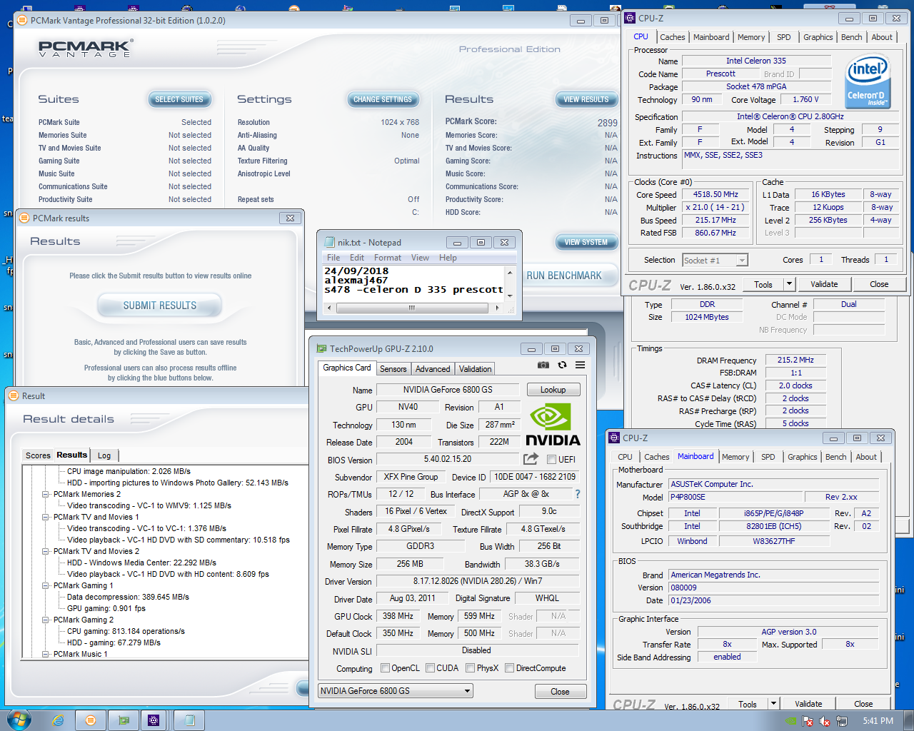Click the GPU-Z screenshot camera icon
The width and height of the screenshot is (914, 731).
click(543, 365)
